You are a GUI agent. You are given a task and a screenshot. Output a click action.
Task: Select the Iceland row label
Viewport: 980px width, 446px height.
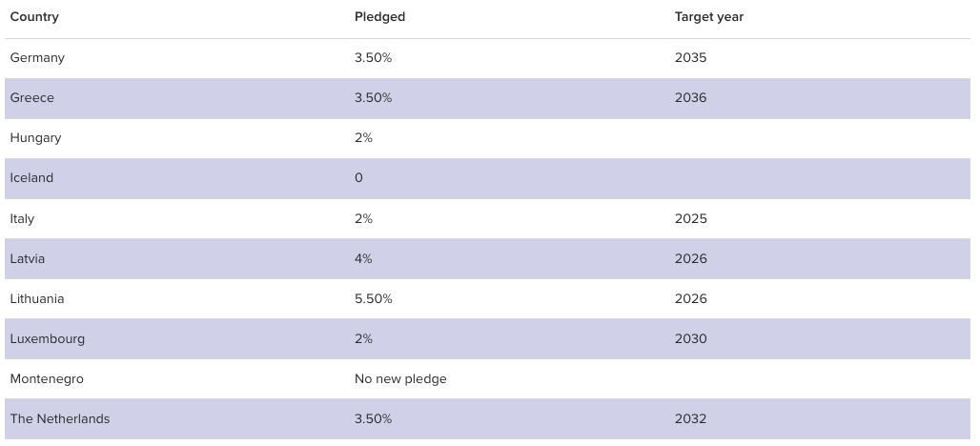click(31, 178)
